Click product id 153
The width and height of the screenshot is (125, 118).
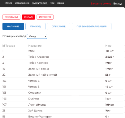pos(4,93)
